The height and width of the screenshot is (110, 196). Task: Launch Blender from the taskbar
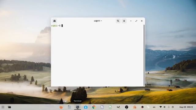click(135, 107)
